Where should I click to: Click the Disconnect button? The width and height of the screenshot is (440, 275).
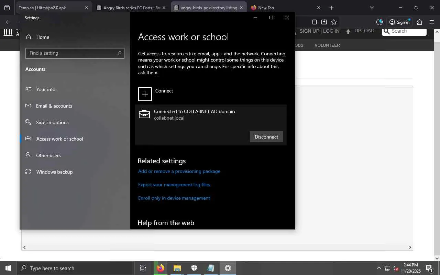(x=266, y=137)
